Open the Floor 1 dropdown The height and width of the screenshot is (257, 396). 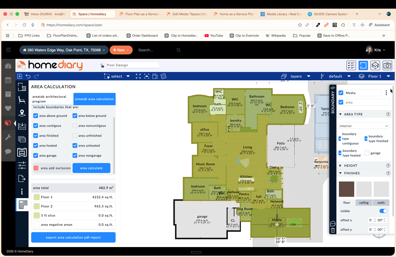coord(375,76)
